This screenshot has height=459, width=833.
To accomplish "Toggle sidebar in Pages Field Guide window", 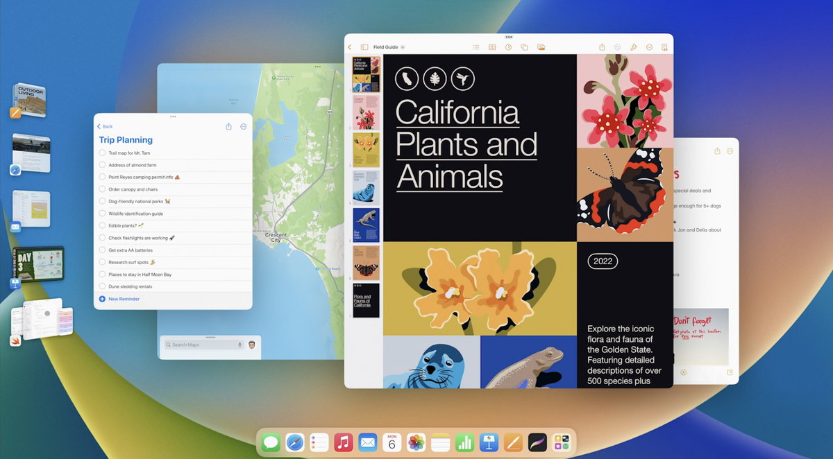I will 364,47.
